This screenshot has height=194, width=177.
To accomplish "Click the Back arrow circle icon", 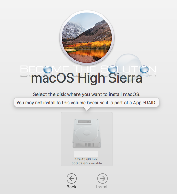I will [72, 179].
